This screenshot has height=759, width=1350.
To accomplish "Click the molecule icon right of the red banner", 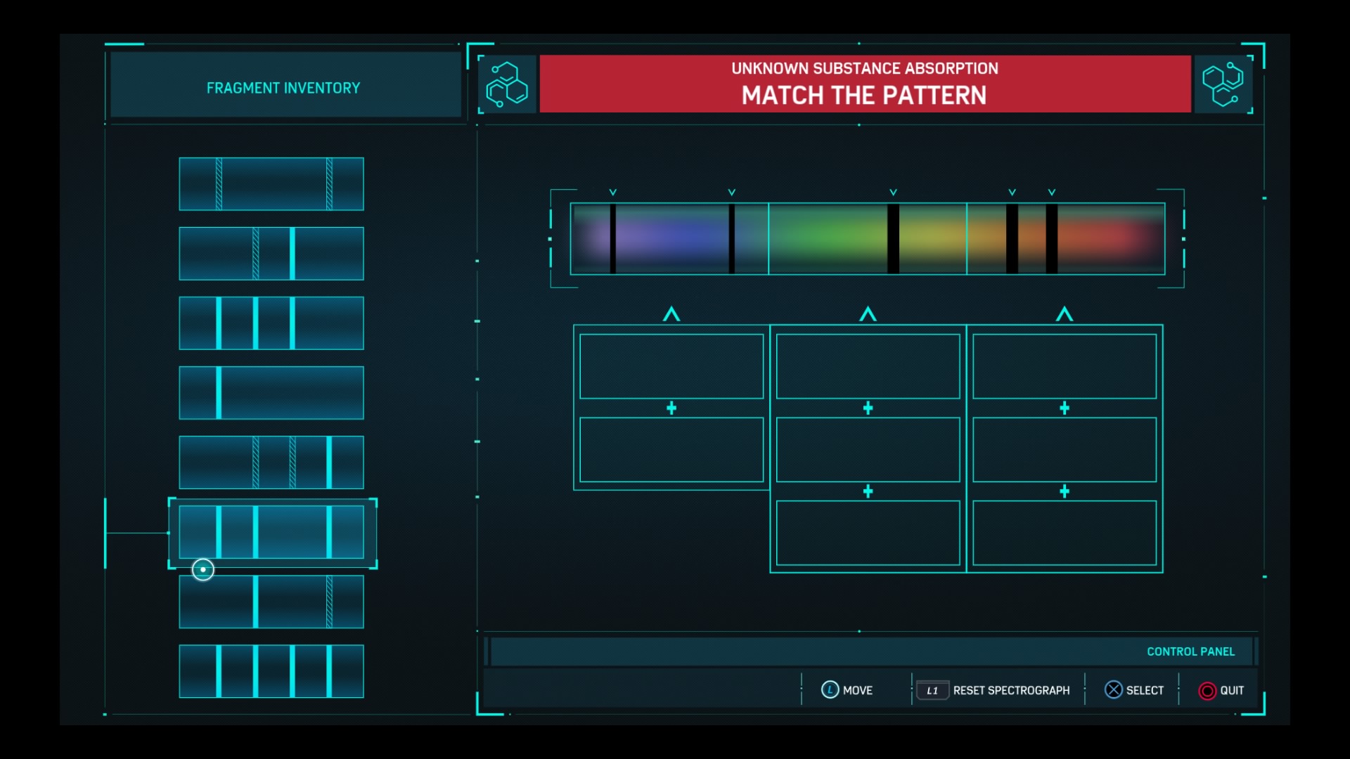I will (x=1223, y=84).
